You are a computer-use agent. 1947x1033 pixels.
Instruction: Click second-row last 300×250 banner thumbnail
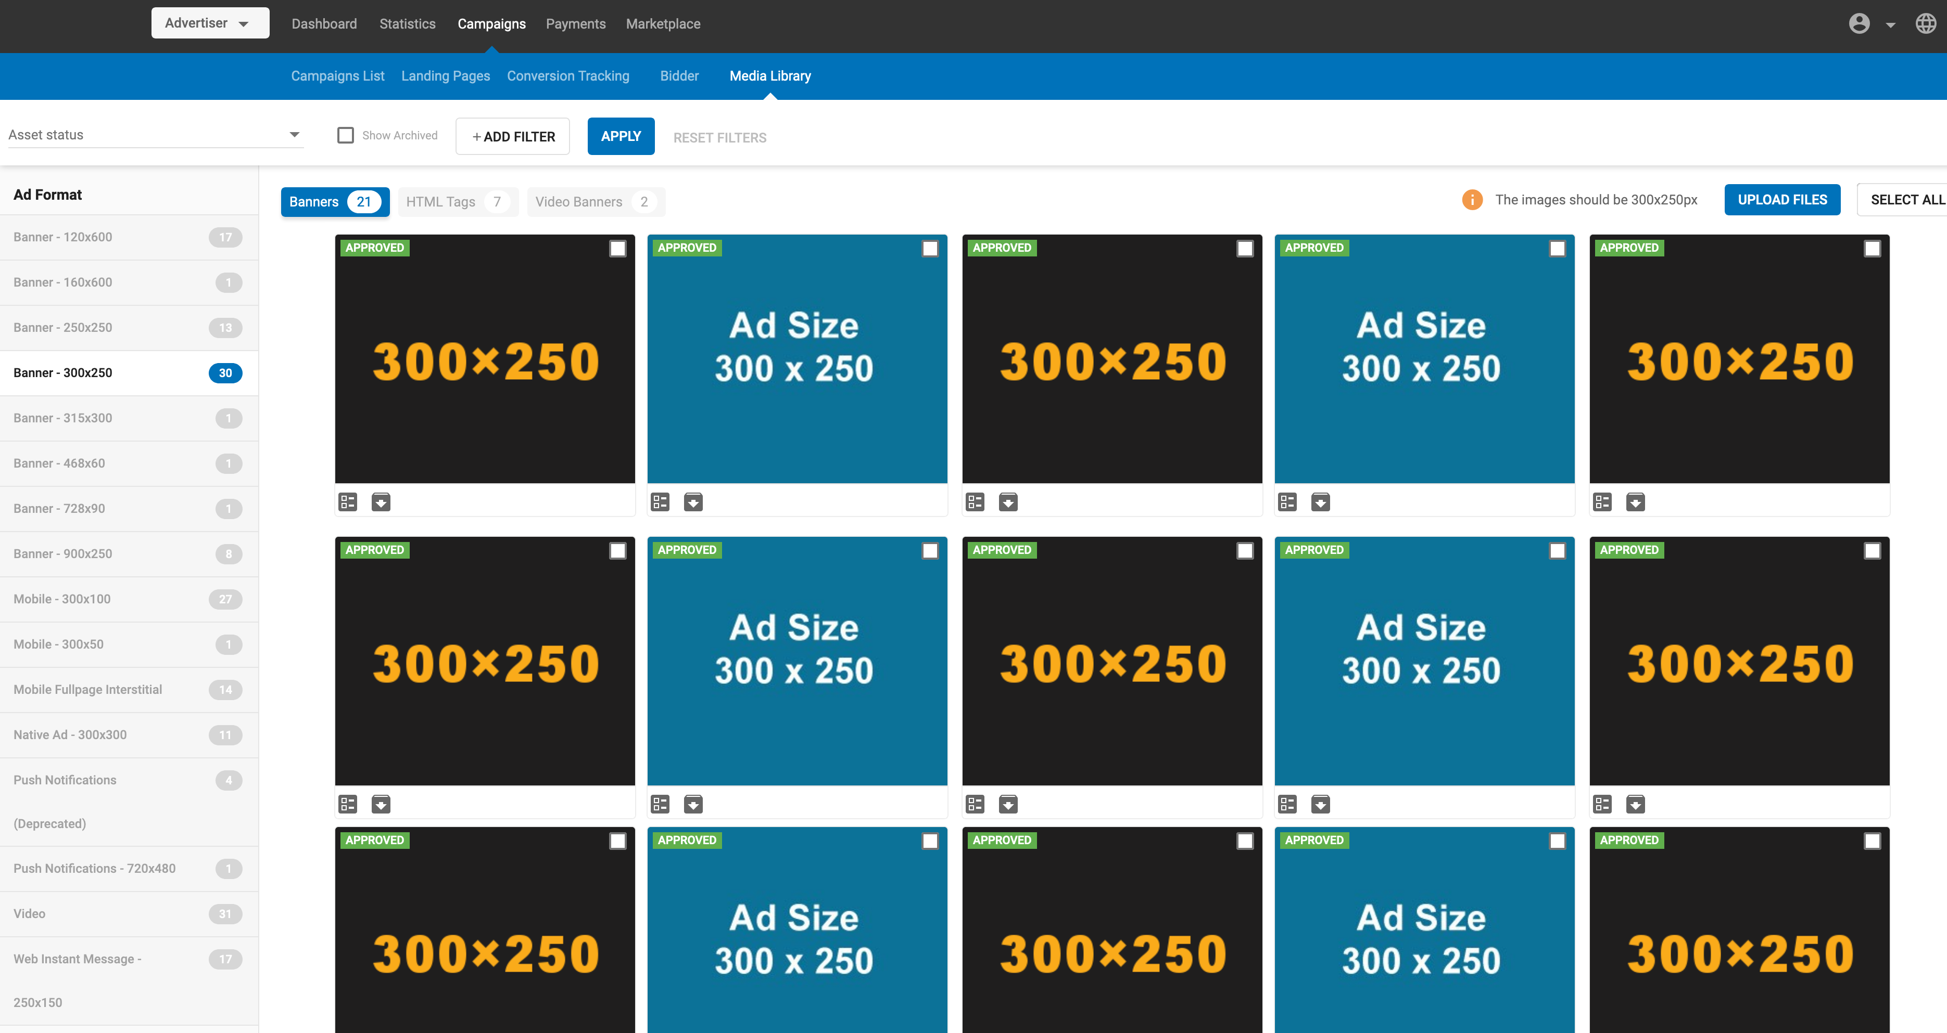[x=1738, y=662]
